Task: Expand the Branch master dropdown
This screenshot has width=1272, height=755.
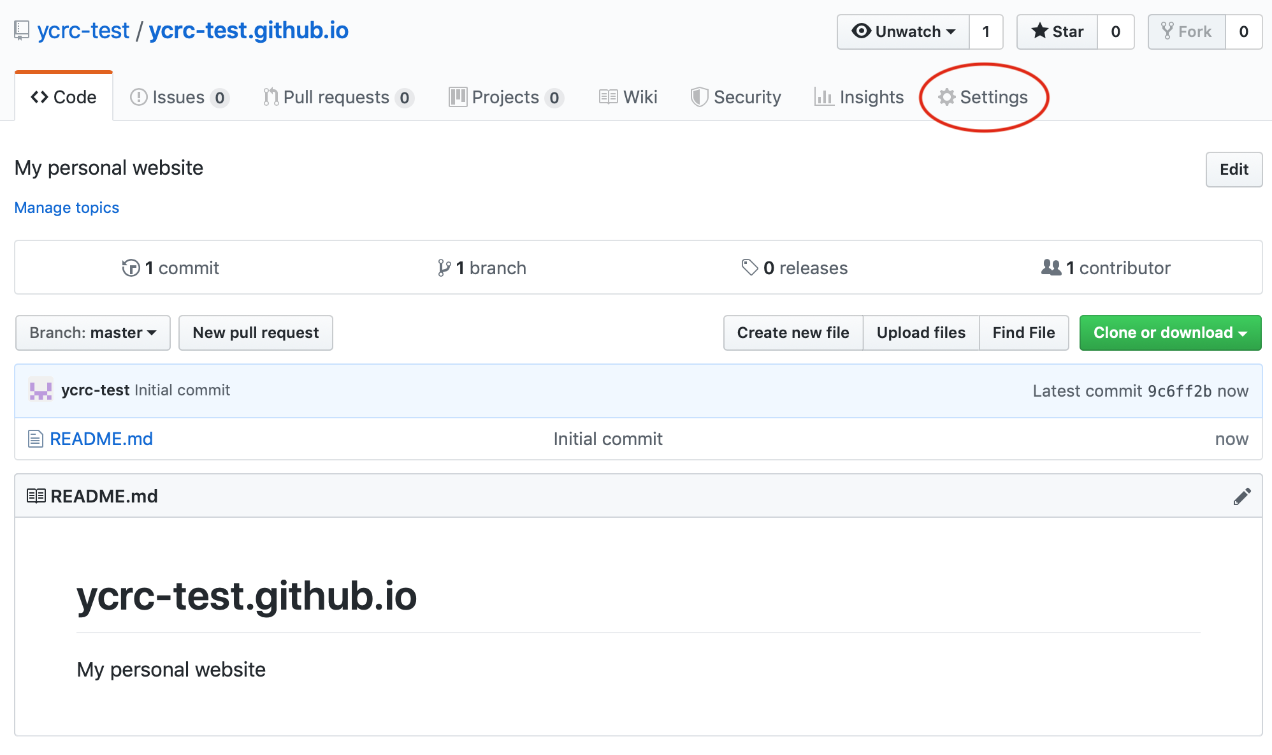Action: 90,333
